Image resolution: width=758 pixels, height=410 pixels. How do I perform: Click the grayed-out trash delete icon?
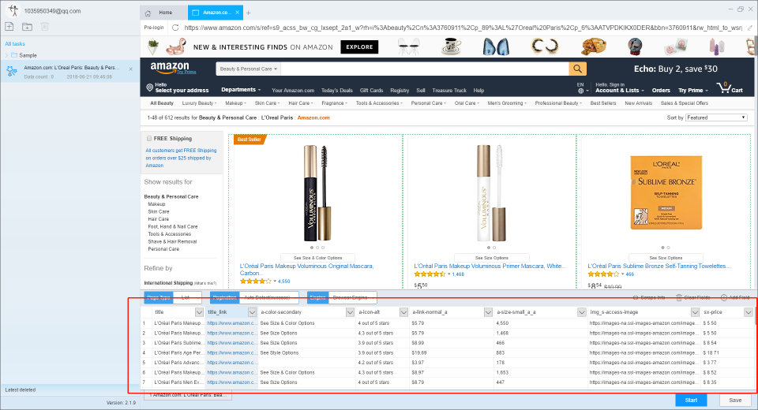click(x=44, y=27)
